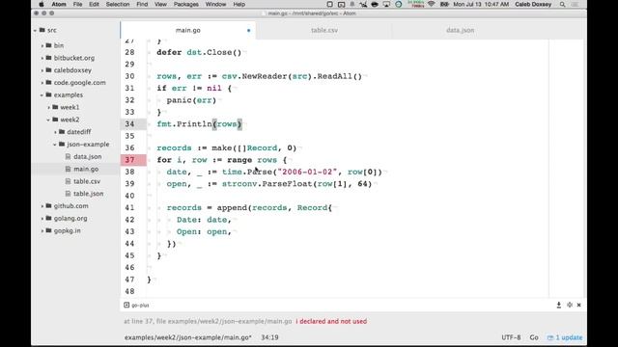The height and width of the screenshot is (347, 618).
Task: Expand the datediff folder
Action: [x=56, y=132]
